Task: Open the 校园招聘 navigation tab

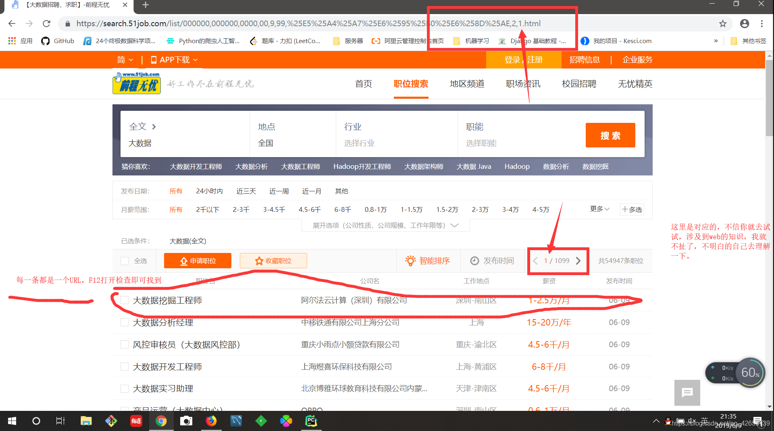Action: pyautogui.click(x=579, y=84)
